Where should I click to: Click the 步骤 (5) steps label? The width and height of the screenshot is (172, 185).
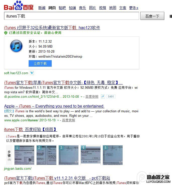9,155
